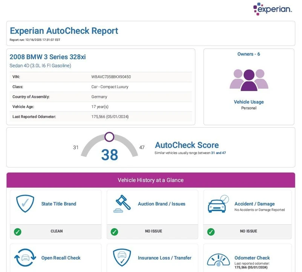Click the Insurance Loss shield icon
Image resolution: width=302 pixels, height=272 pixels.
[122, 258]
